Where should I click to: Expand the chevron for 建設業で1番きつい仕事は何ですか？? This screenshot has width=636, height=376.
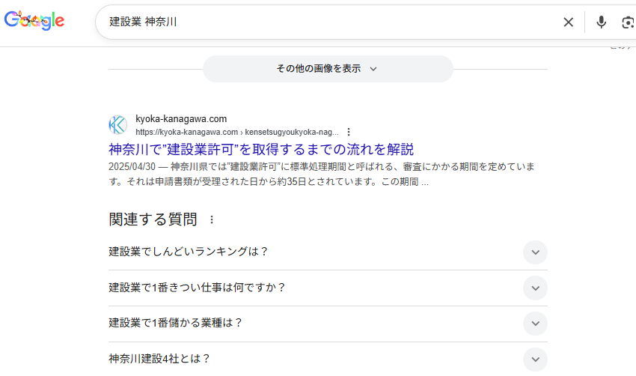tap(535, 288)
